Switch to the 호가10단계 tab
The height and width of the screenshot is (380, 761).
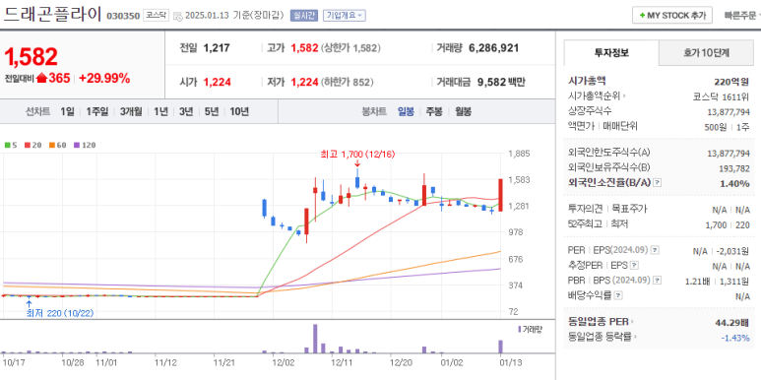706,53
